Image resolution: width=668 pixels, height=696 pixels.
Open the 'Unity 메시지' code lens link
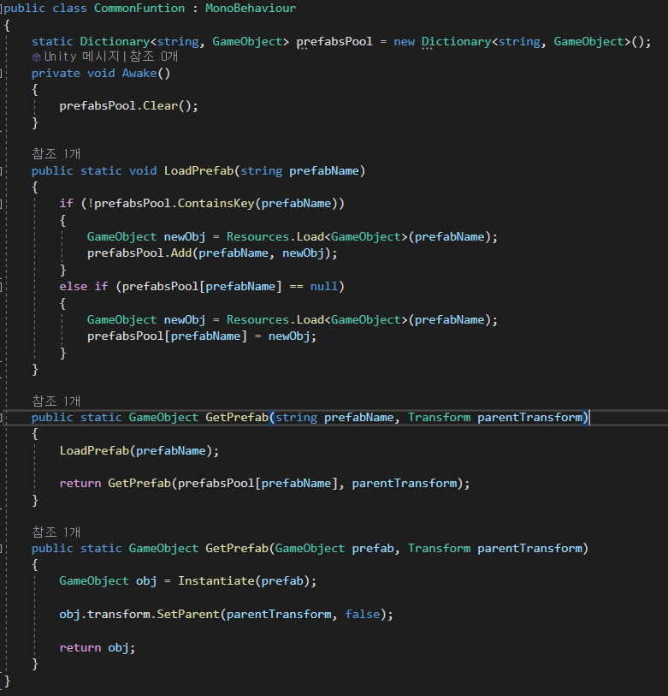(81, 57)
